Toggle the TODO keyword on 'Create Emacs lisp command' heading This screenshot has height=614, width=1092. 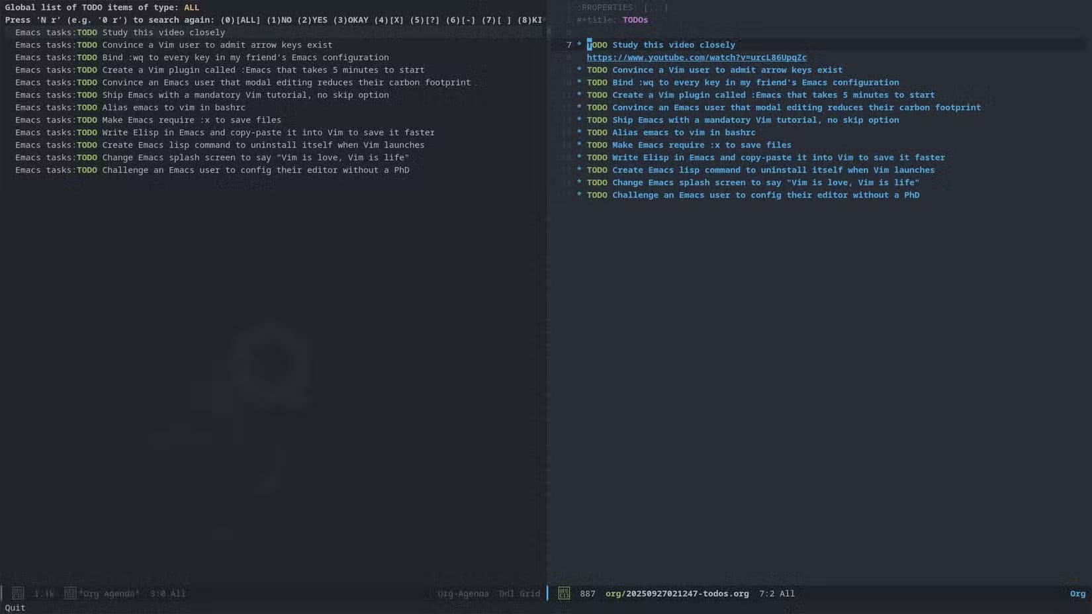click(597, 170)
